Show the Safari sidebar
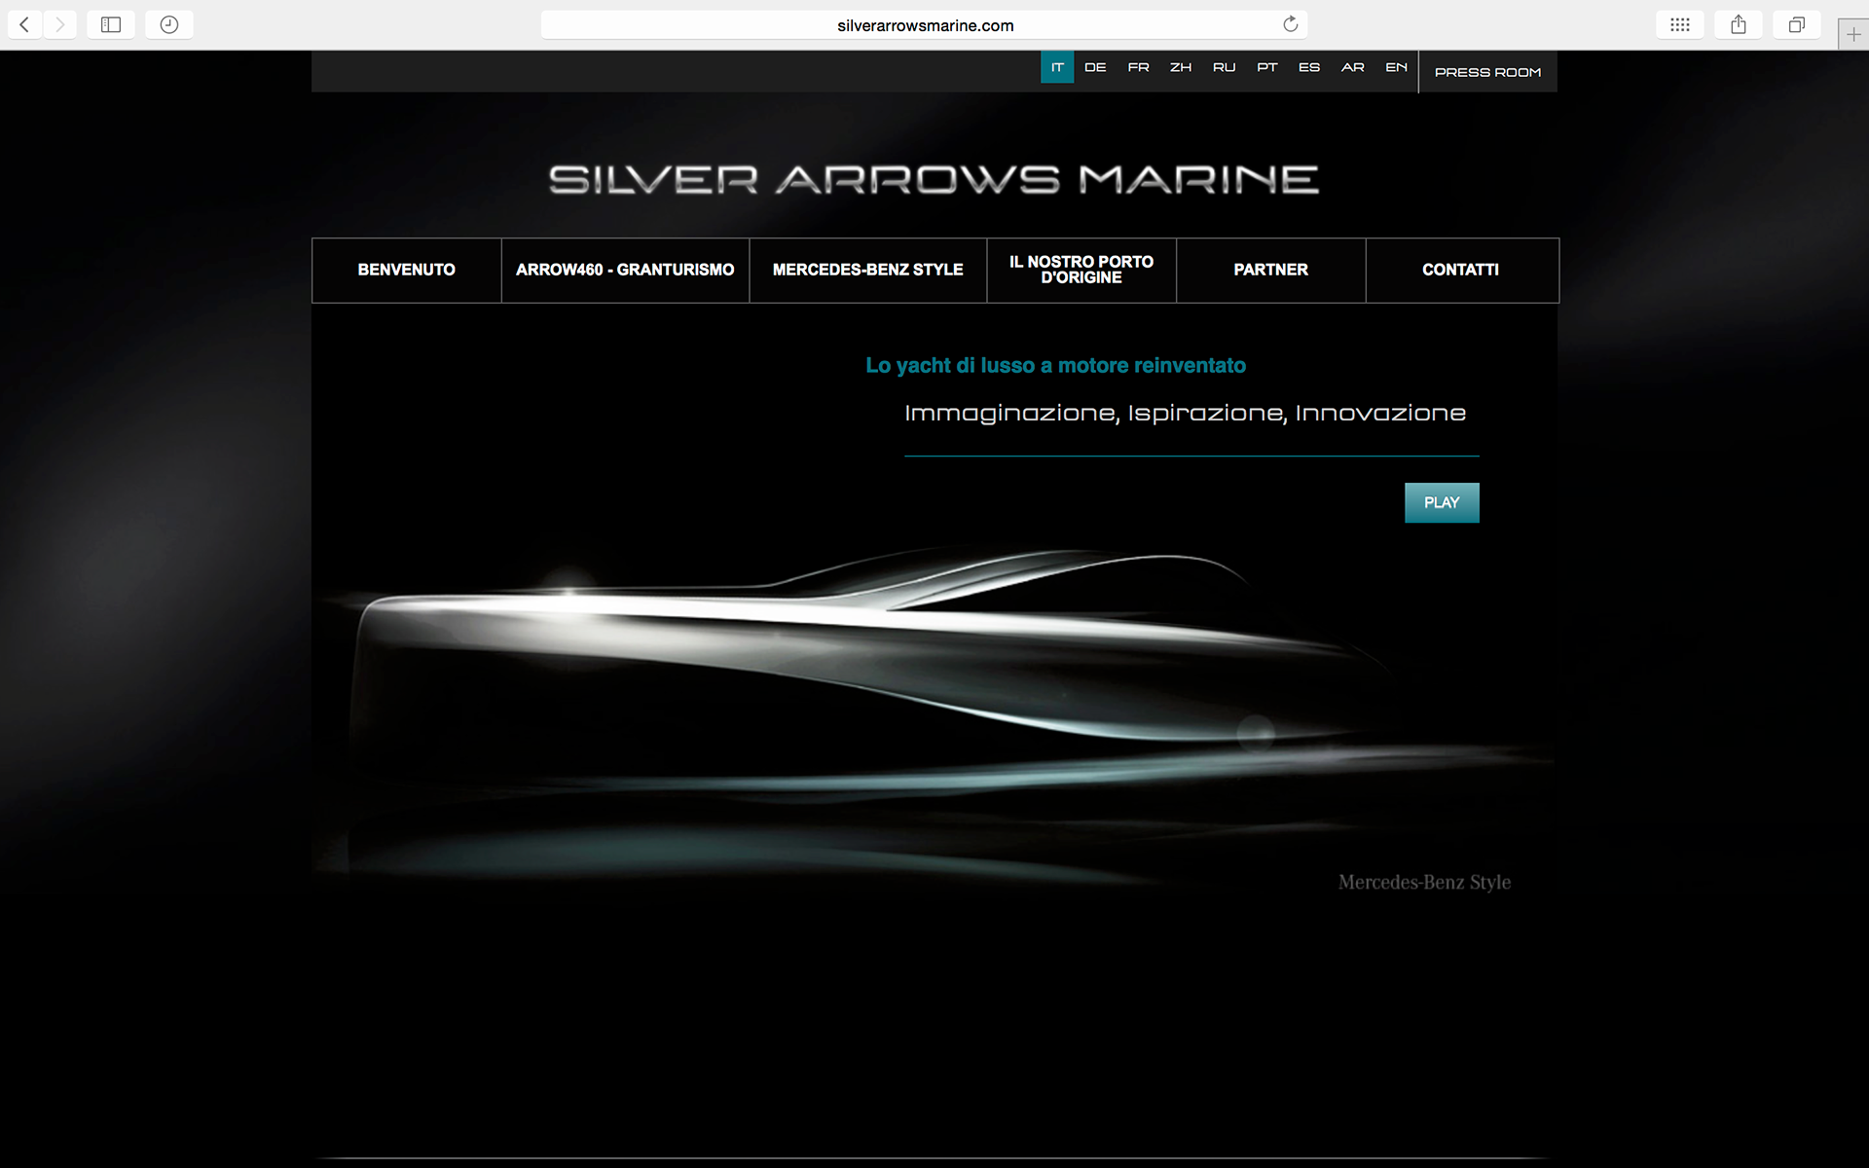The image size is (1869, 1168). [x=111, y=24]
